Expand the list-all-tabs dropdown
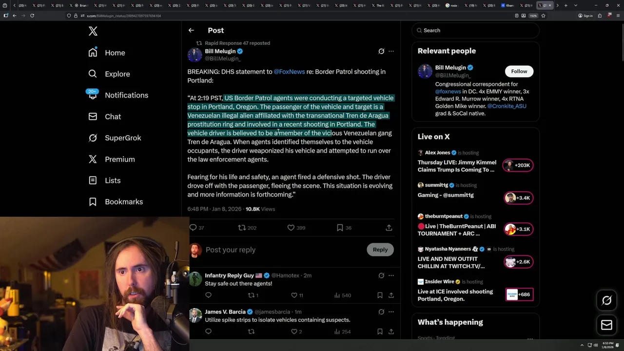Image resolution: width=624 pixels, height=351 pixels. tap(576, 5)
